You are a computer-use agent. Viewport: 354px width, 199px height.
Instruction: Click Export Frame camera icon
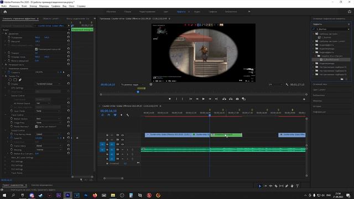tap(237, 99)
